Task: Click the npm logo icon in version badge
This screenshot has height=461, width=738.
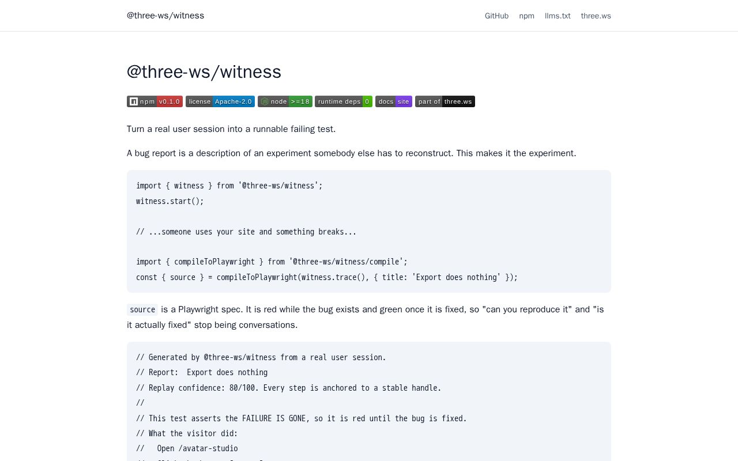Action: point(134,101)
